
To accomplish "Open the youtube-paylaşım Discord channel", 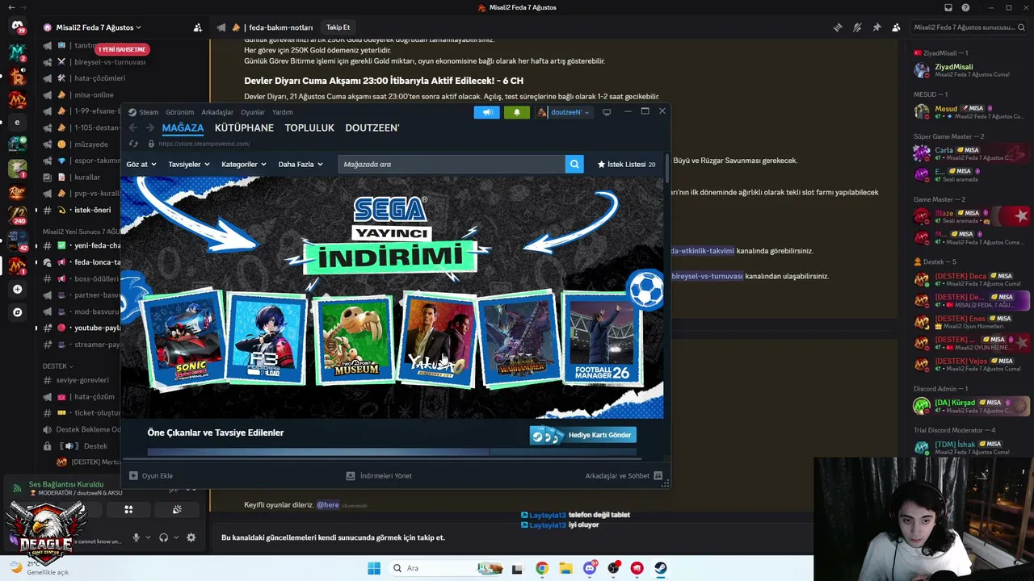I will [97, 328].
